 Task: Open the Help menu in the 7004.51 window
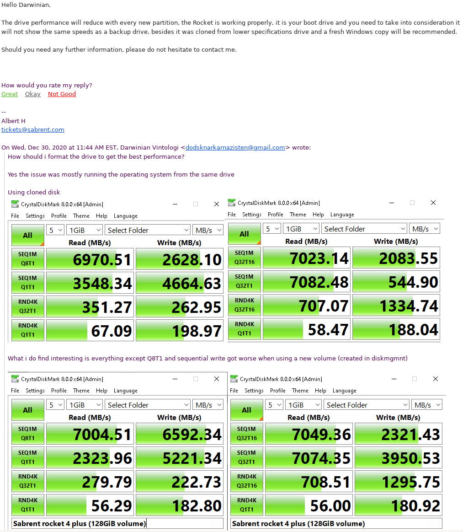tap(101, 391)
